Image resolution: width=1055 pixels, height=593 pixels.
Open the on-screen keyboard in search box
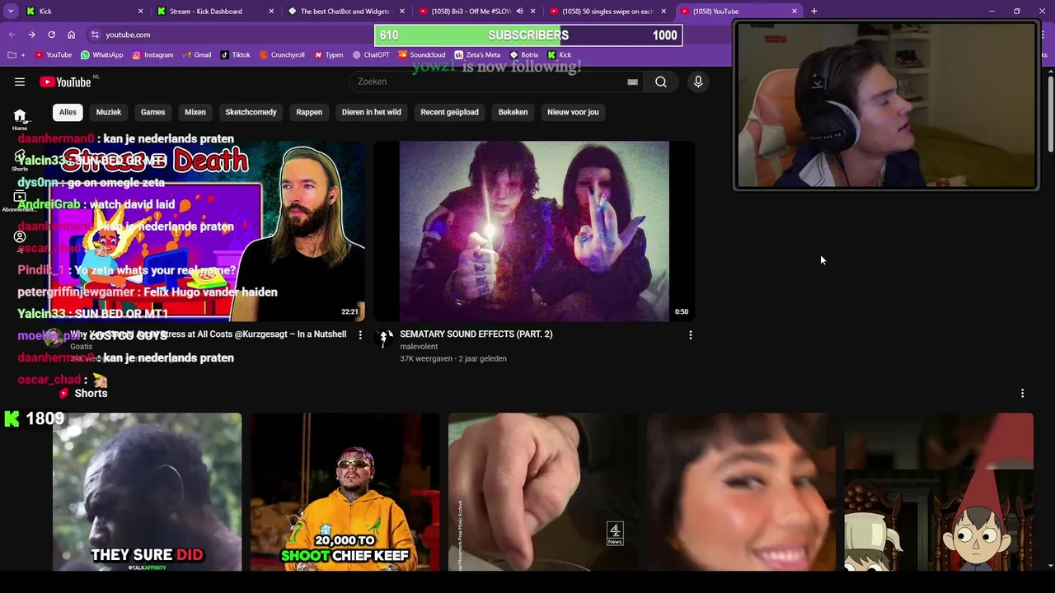pyautogui.click(x=632, y=82)
